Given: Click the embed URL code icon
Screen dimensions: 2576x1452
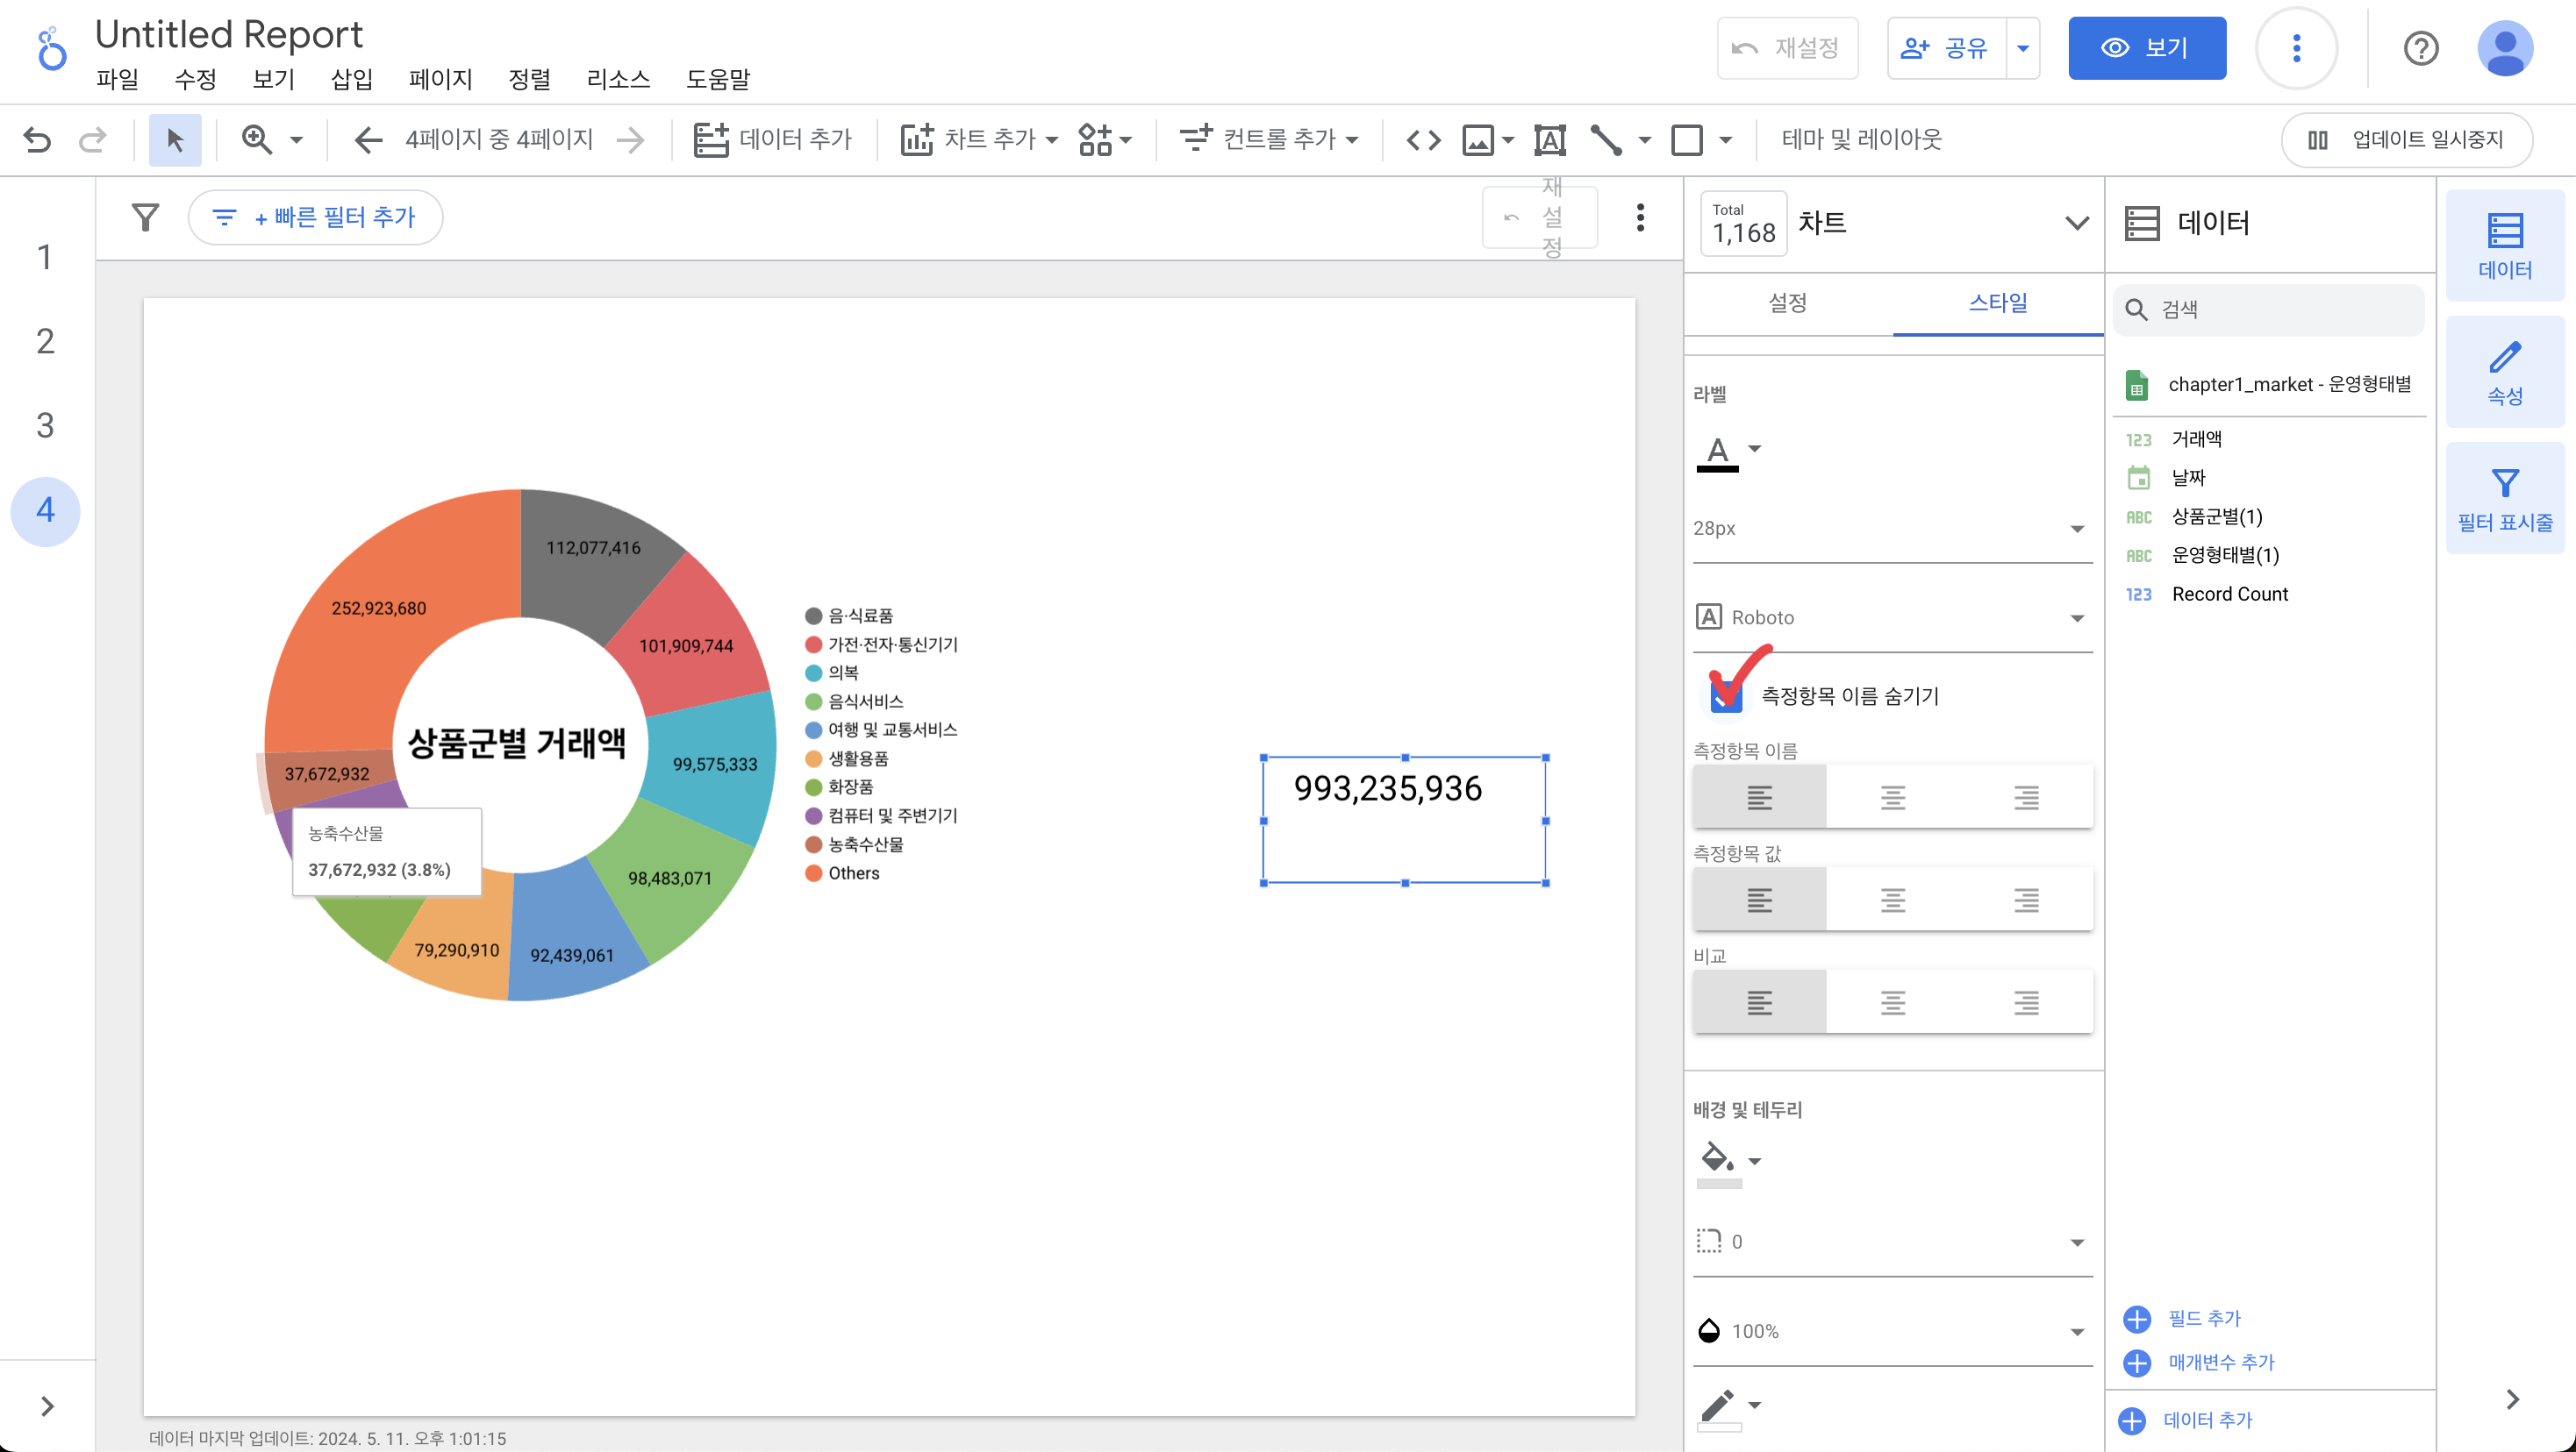Looking at the screenshot, I should tap(1423, 140).
